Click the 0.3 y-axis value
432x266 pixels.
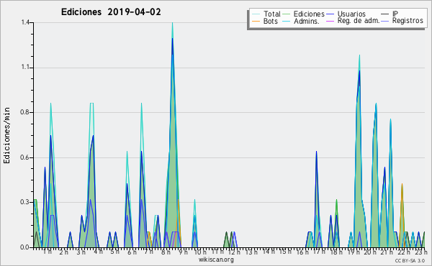[25, 202]
